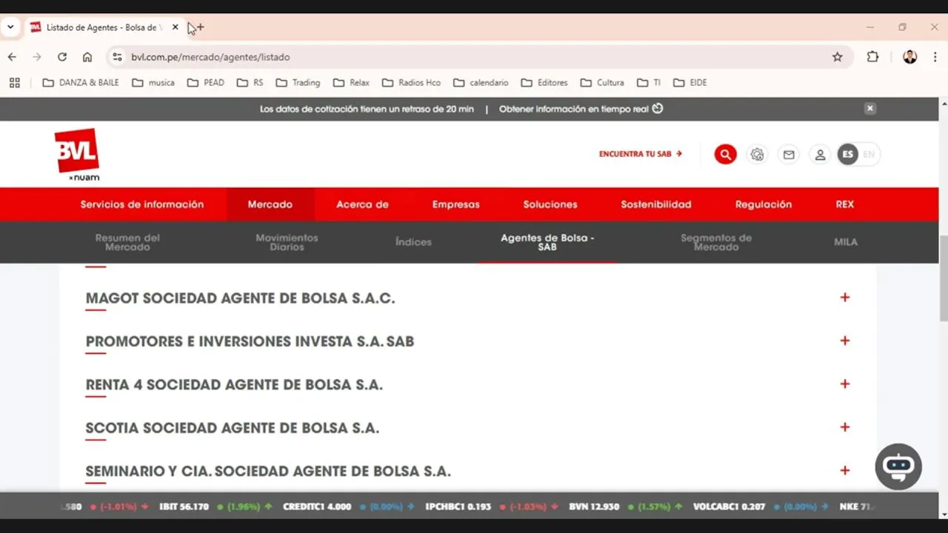Open the Mercado menu
The image size is (948, 533).
[270, 204]
